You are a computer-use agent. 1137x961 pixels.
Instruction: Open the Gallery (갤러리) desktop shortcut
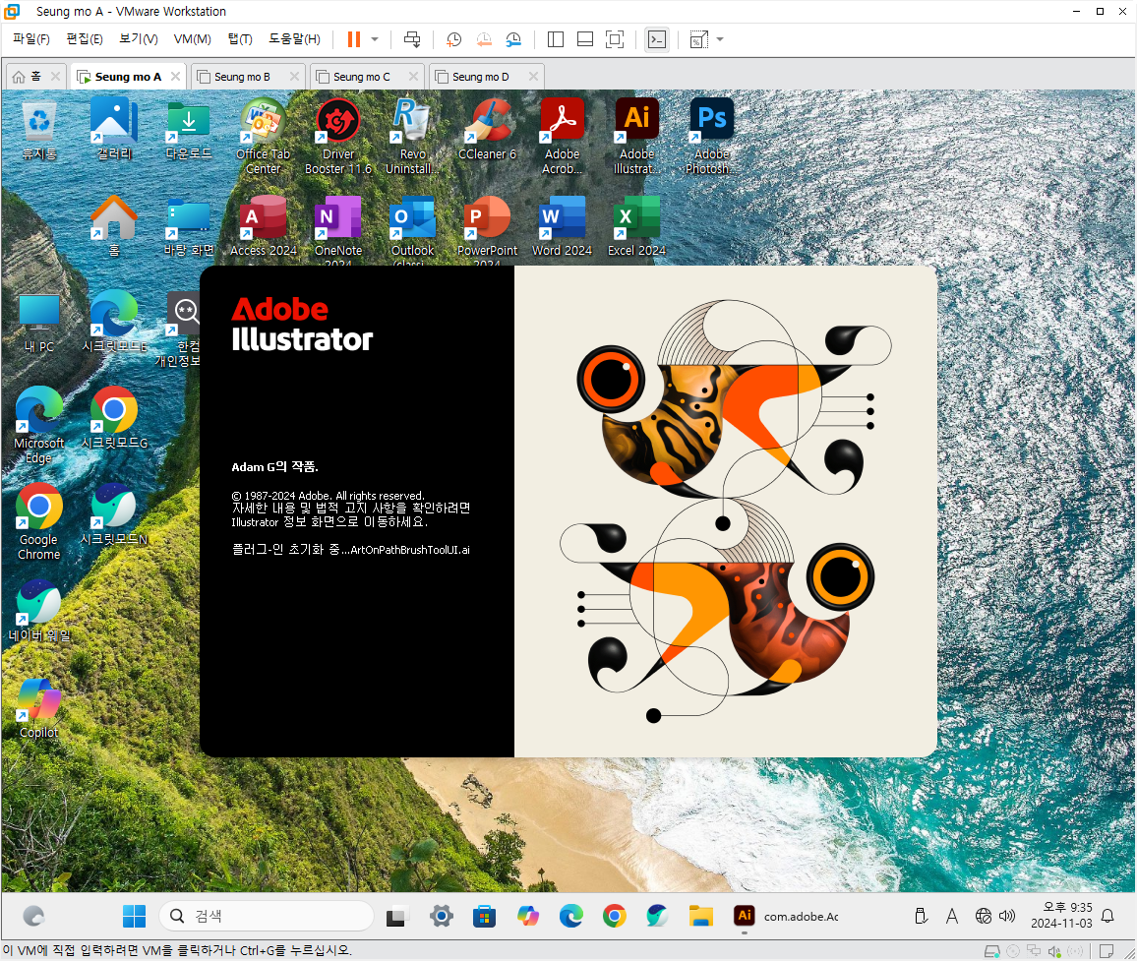(x=114, y=131)
